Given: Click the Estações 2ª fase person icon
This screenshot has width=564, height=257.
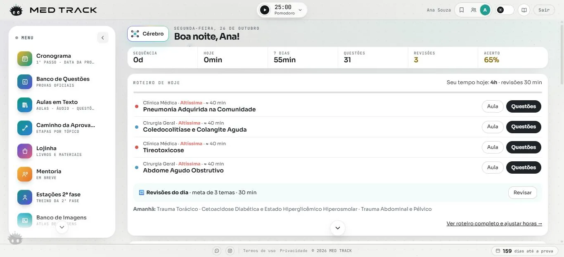Looking at the screenshot, I should (x=25, y=197).
